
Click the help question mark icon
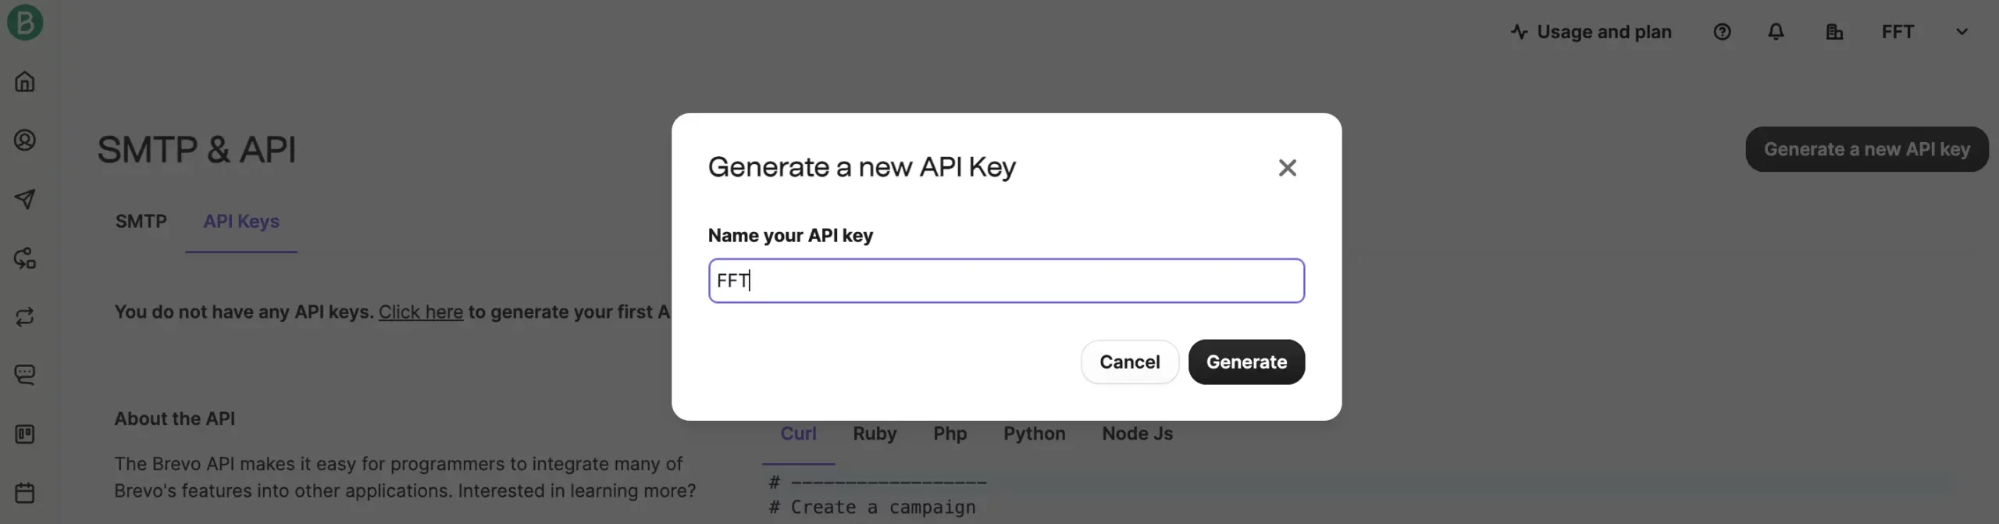click(x=1722, y=32)
